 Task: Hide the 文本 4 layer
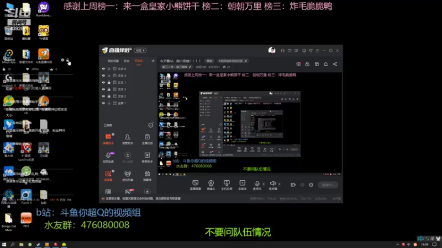(103, 76)
